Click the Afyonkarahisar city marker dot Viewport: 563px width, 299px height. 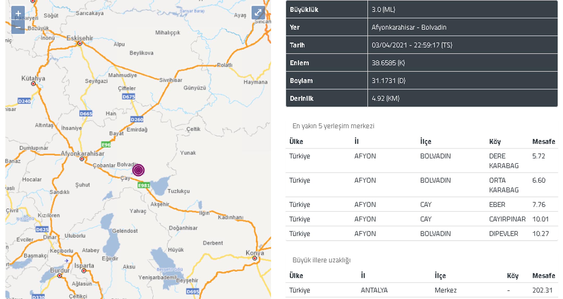[82, 159]
